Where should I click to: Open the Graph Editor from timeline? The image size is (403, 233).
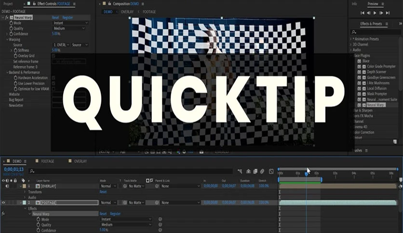[271, 171]
